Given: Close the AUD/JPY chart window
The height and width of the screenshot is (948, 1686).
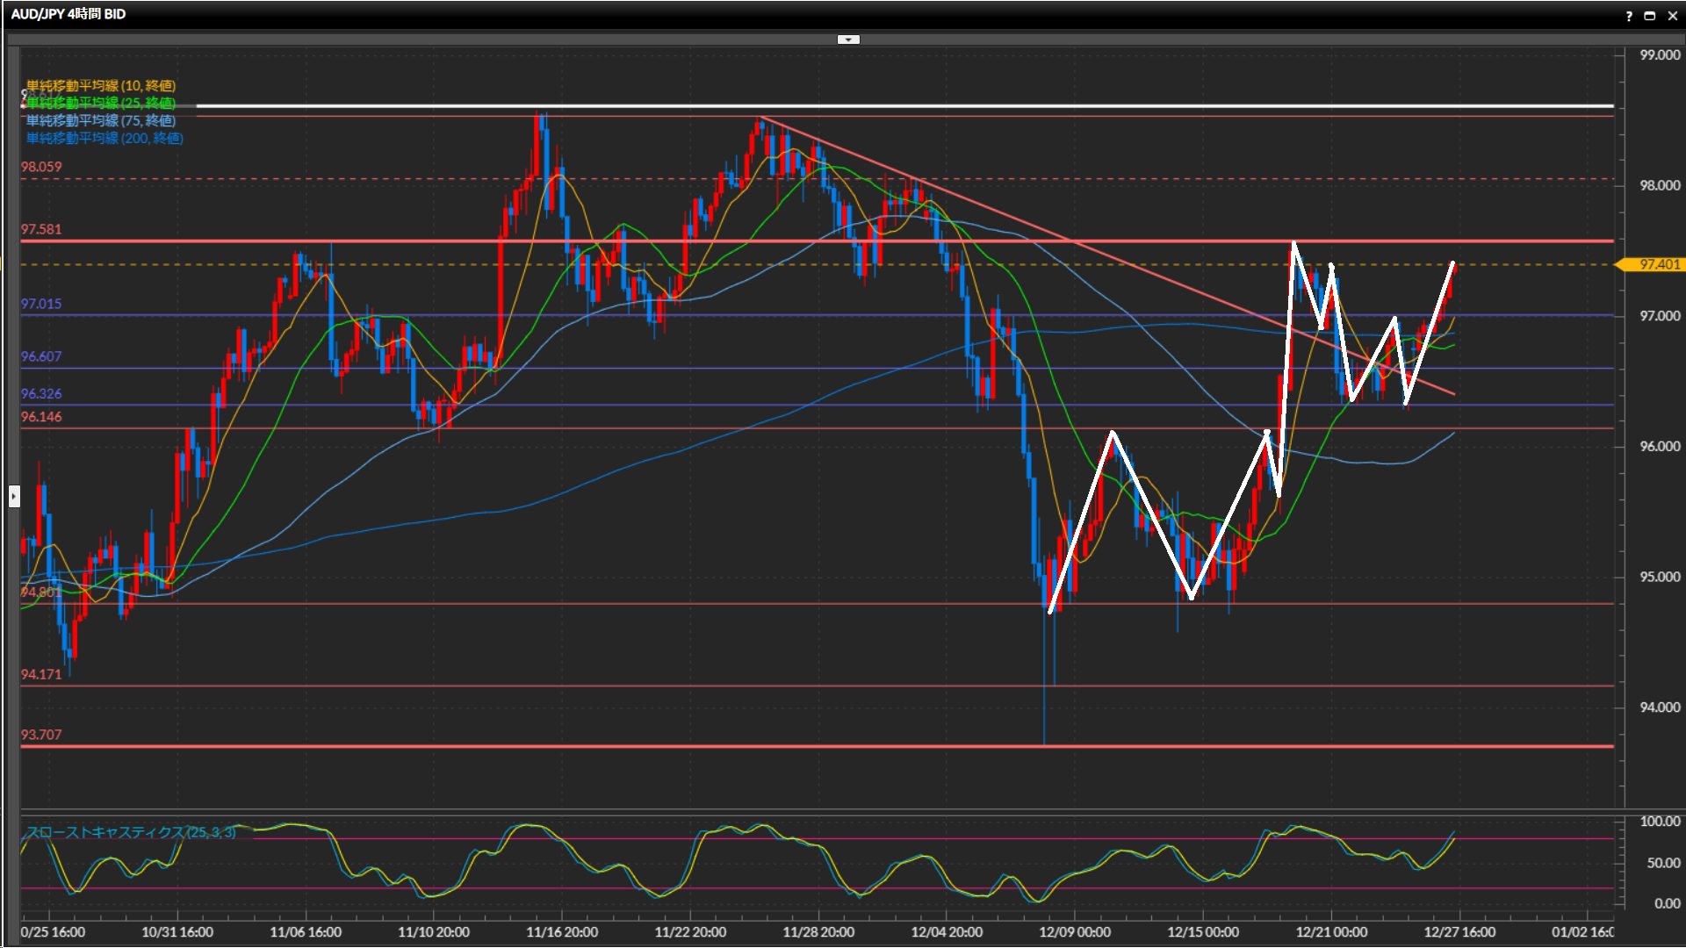Looking at the screenshot, I should pyautogui.click(x=1672, y=16).
